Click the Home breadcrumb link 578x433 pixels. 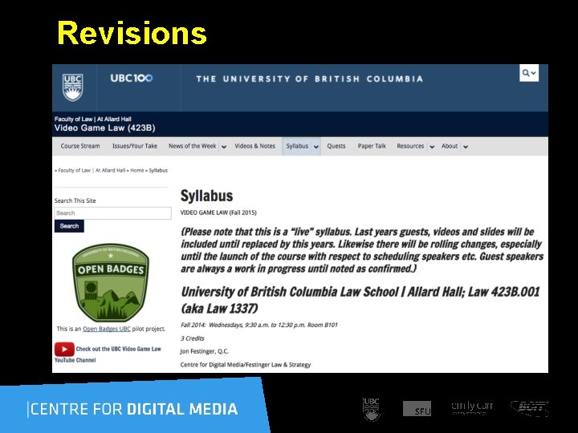(x=137, y=171)
